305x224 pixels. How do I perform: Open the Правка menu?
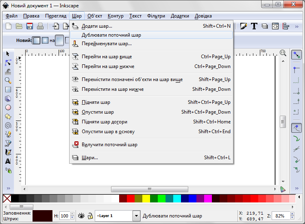click(x=31, y=16)
